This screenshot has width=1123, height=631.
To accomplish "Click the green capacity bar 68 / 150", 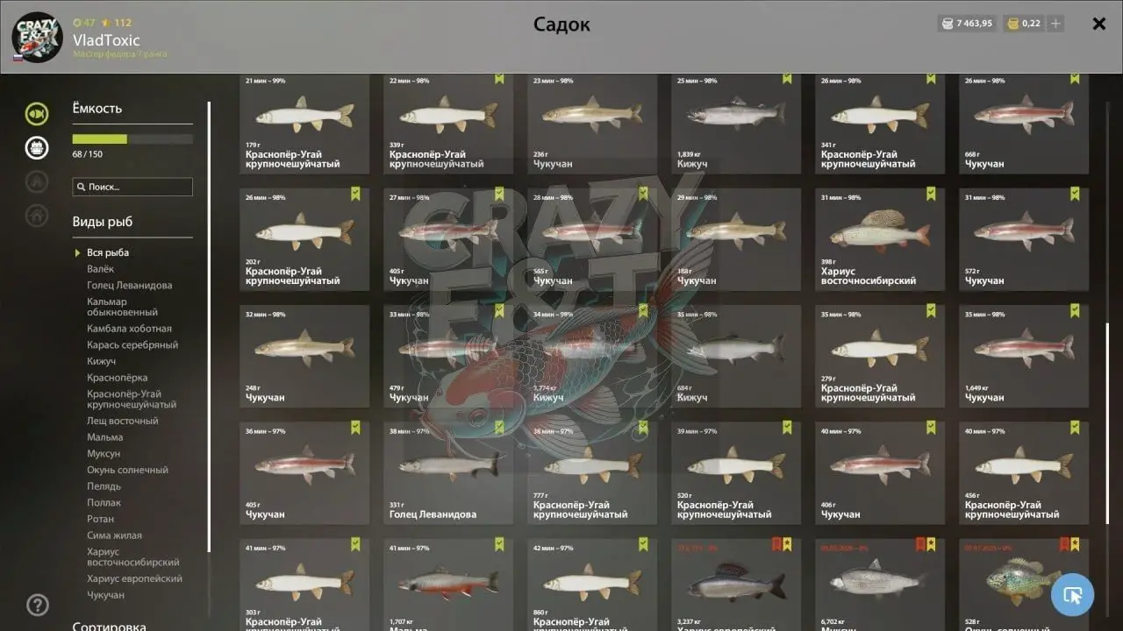I will tap(132, 138).
